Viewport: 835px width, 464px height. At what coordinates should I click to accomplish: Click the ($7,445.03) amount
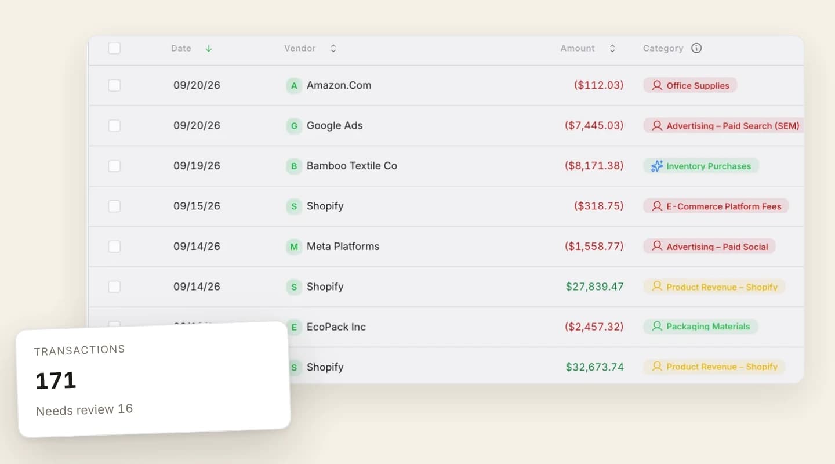click(x=594, y=126)
